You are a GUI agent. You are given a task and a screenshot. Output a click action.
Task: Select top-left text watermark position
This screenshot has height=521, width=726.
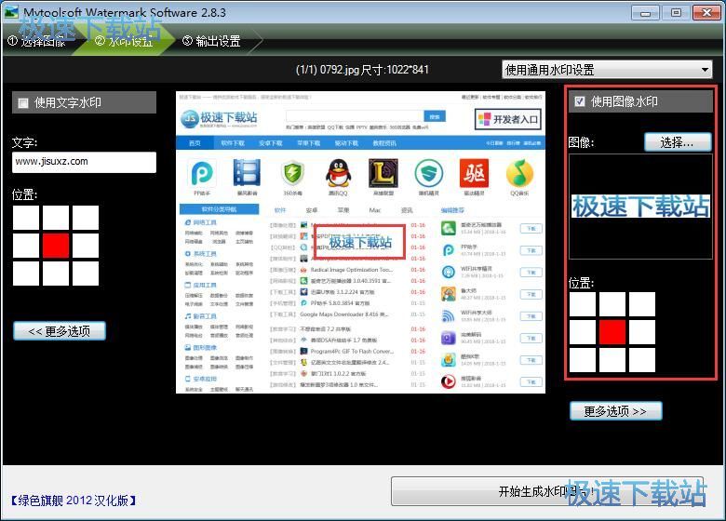coord(26,218)
